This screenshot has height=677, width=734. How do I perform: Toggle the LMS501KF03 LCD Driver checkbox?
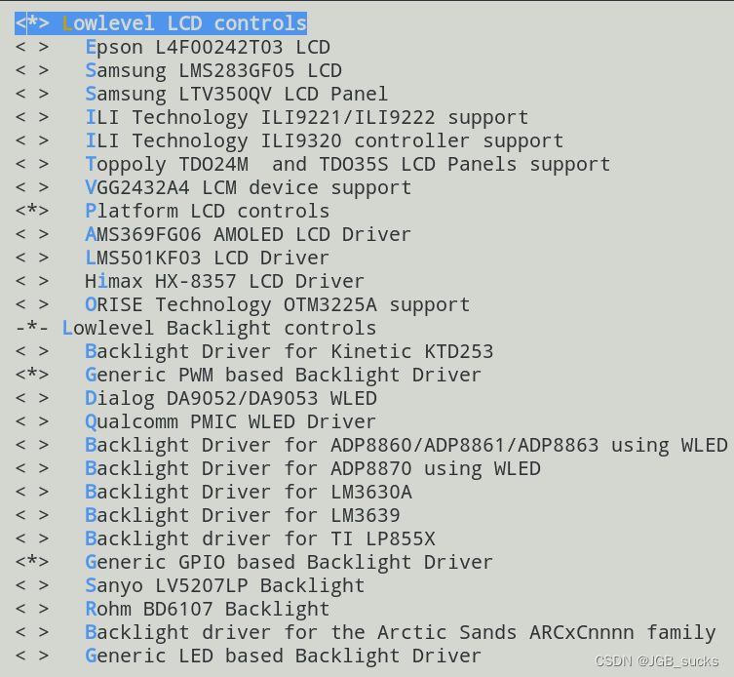click(x=32, y=258)
